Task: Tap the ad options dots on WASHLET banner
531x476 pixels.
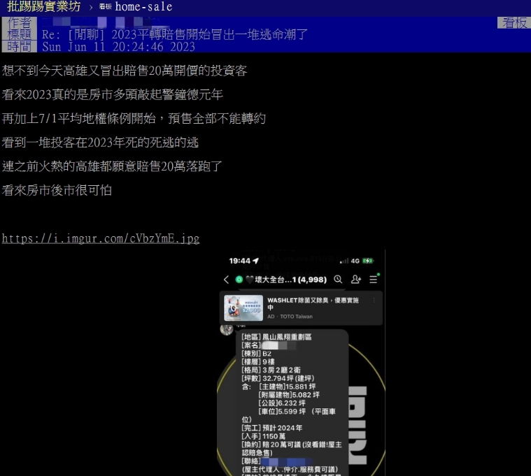Action: [x=374, y=300]
